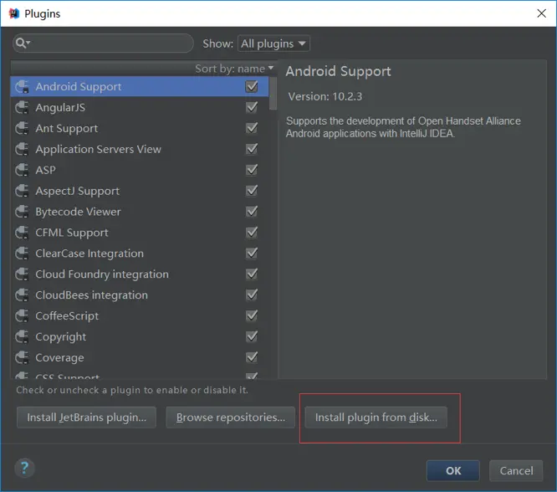Uncheck Application Servers View plugin
The image size is (557, 492).
click(252, 149)
